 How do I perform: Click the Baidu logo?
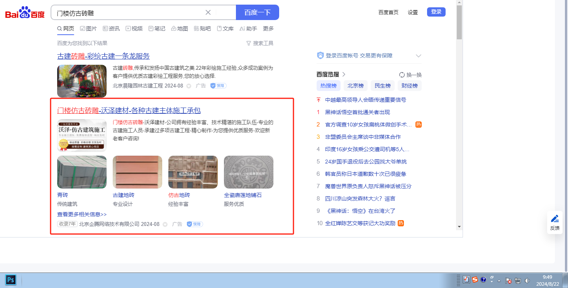25,13
